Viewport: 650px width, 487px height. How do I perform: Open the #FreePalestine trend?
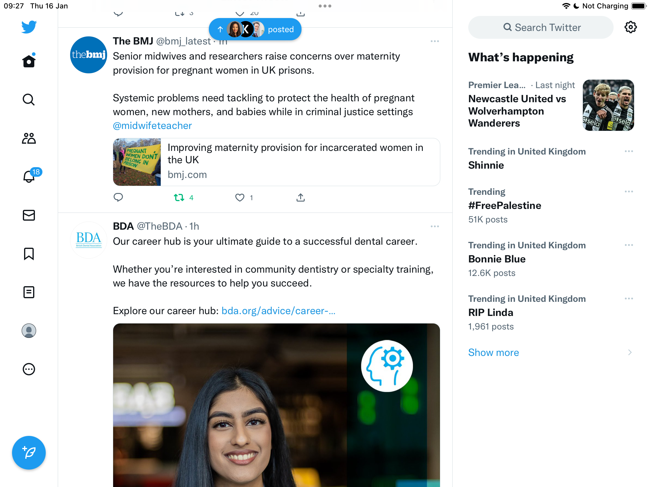pos(505,206)
